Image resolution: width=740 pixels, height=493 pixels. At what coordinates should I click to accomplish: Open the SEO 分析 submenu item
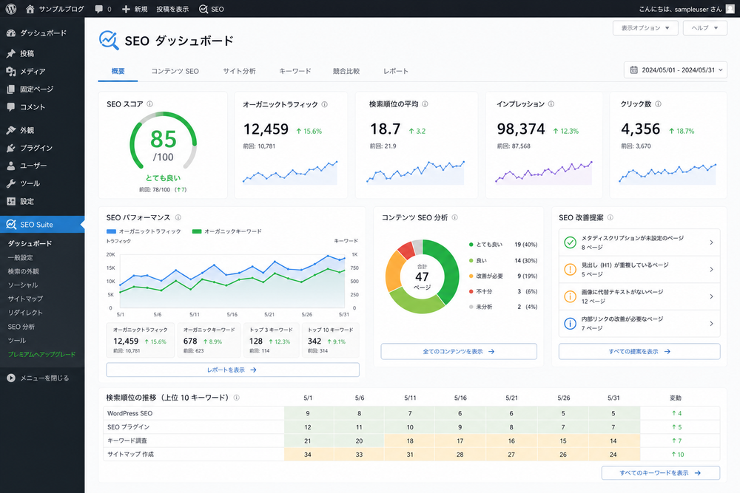[x=21, y=327]
